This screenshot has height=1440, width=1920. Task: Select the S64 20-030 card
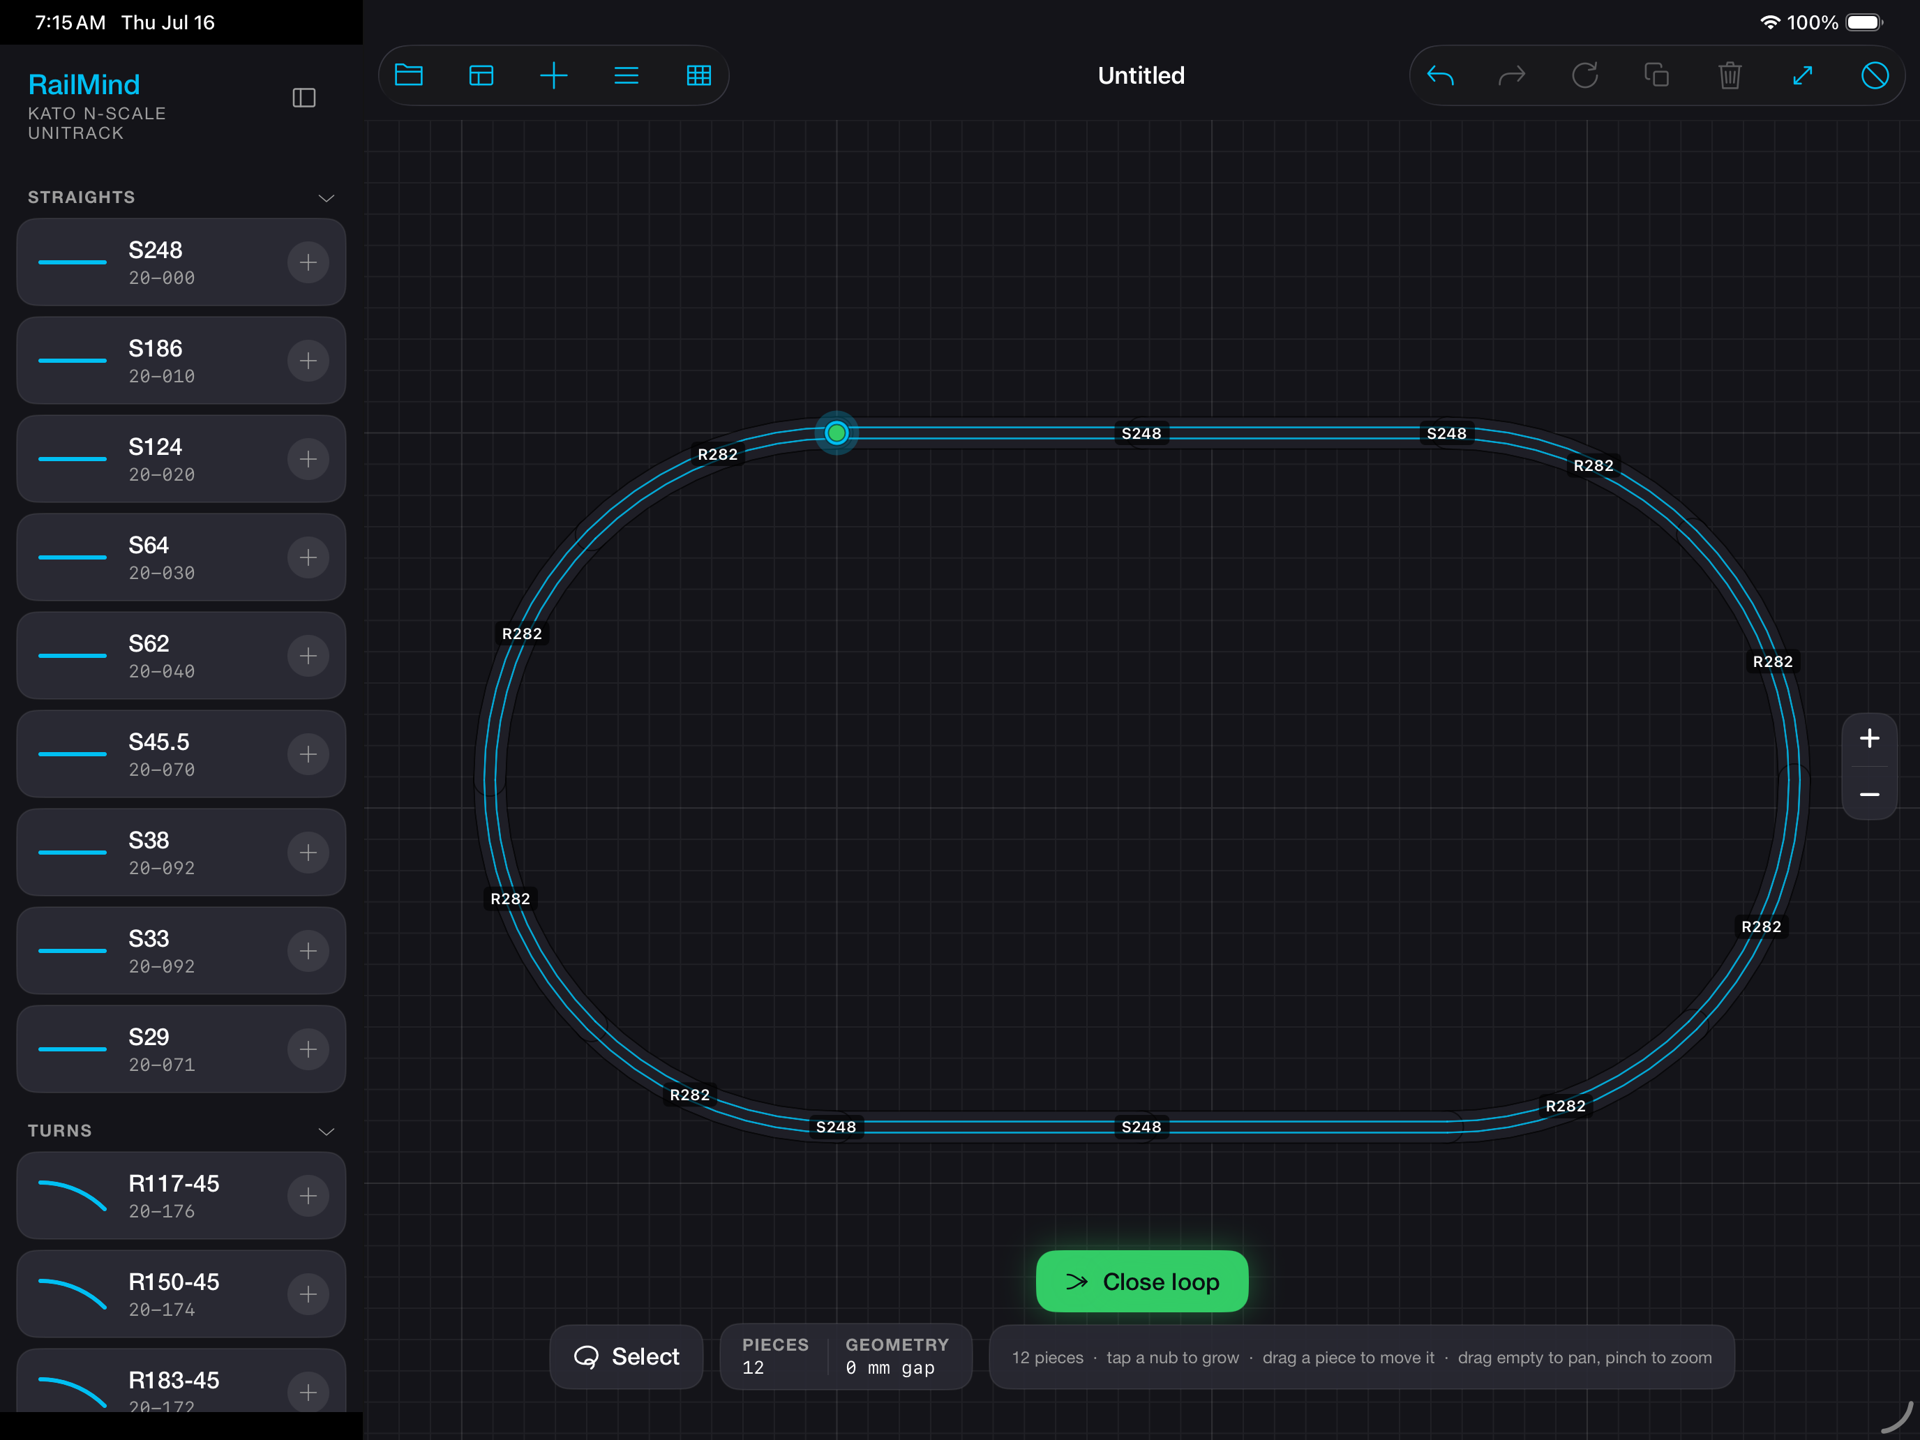[x=181, y=557]
